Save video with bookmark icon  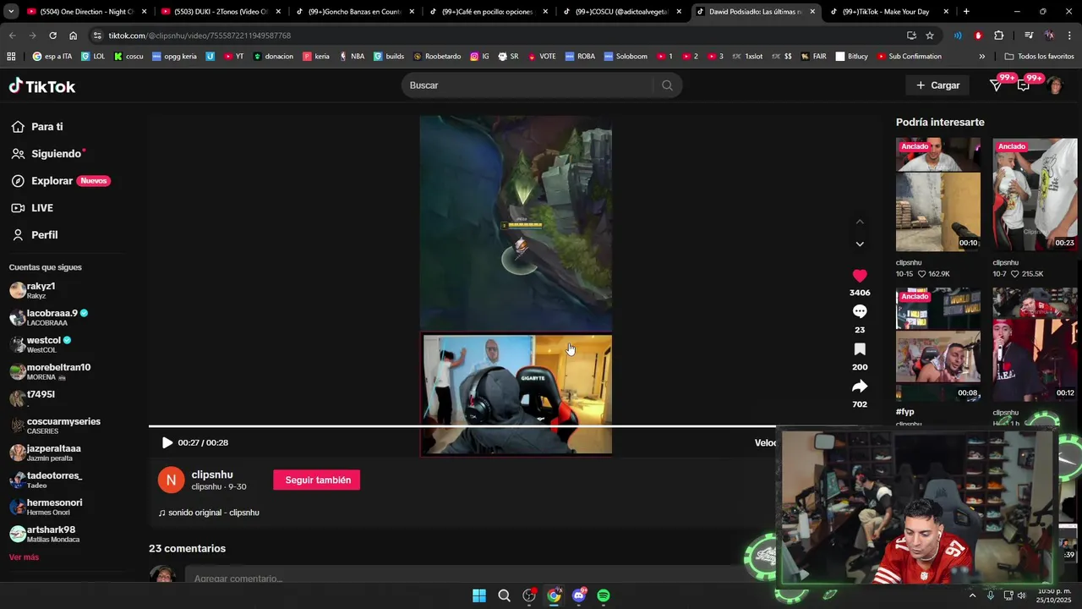point(860,349)
